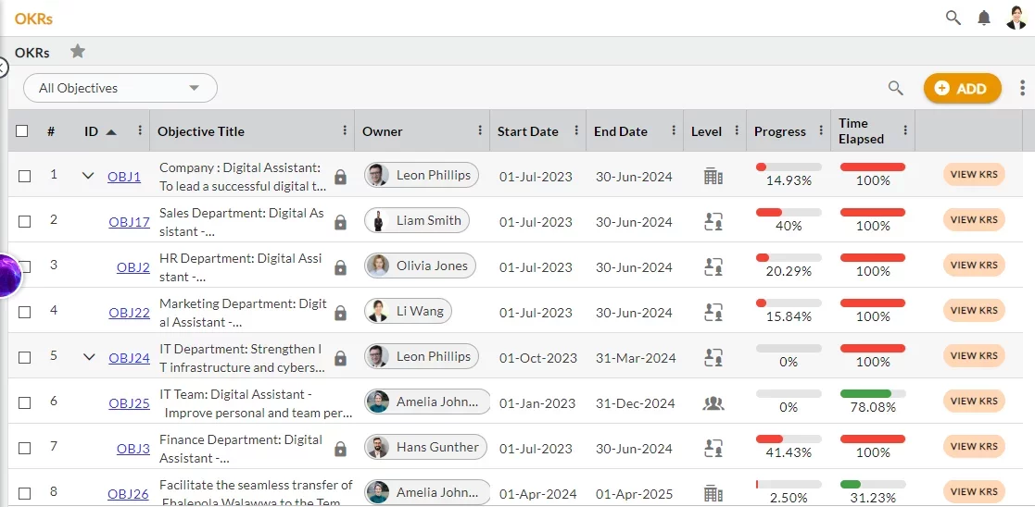This screenshot has height=507, width=1035.
Task: Open the Owner column options menu
Action: point(480,130)
